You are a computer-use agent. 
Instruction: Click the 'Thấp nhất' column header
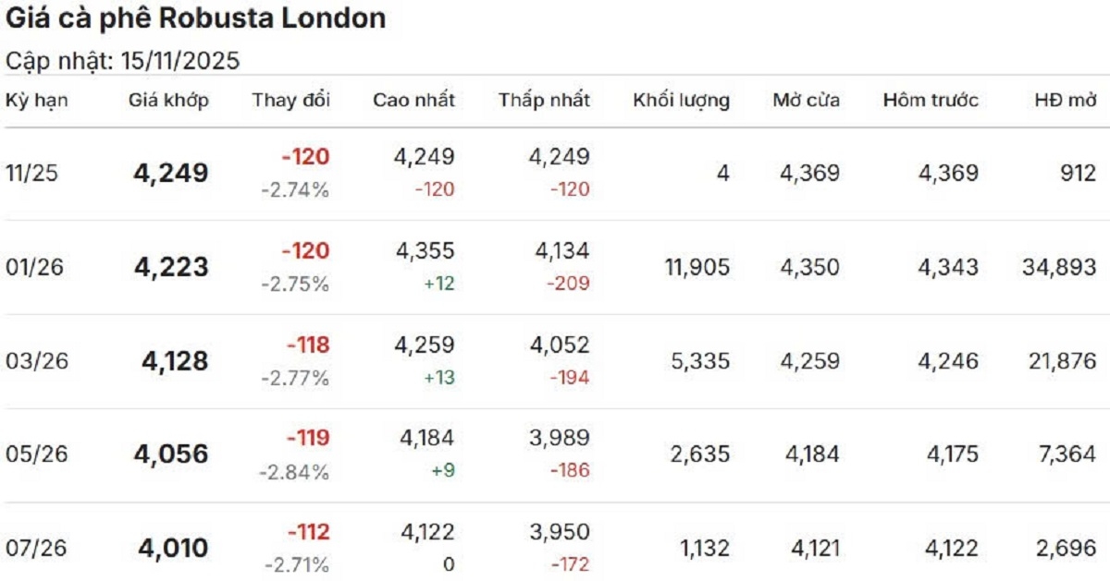[544, 101]
